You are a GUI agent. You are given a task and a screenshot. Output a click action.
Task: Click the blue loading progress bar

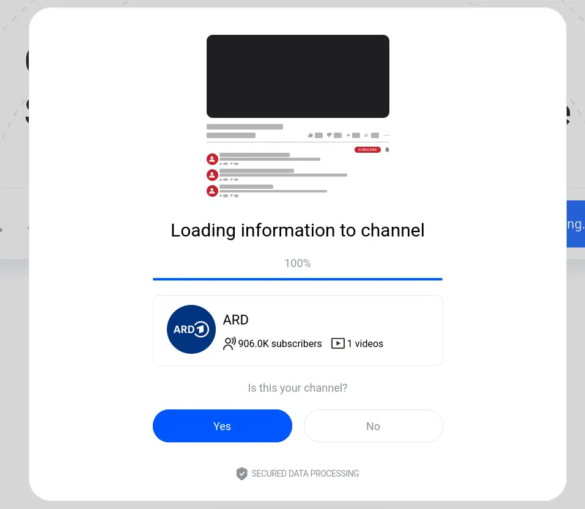tap(298, 279)
